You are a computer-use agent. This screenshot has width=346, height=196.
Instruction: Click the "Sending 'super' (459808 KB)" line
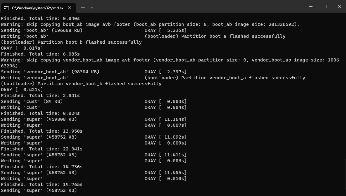coord(39,119)
